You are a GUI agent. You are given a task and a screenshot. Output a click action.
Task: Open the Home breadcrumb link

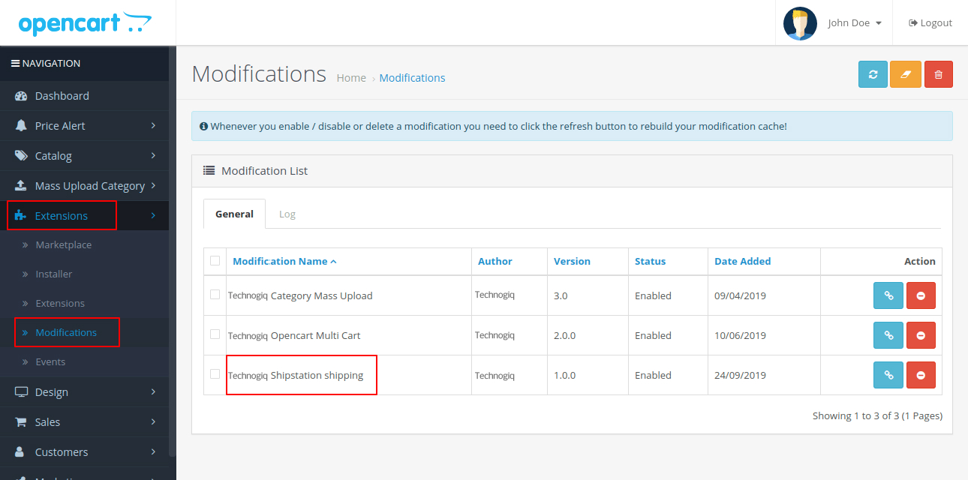click(351, 77)
